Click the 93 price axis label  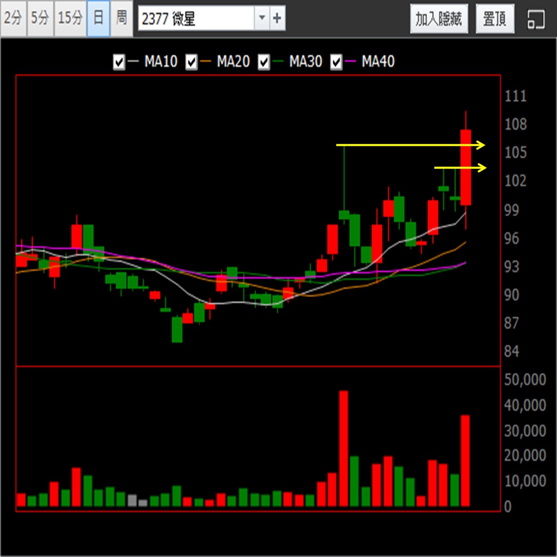(512, 267)
